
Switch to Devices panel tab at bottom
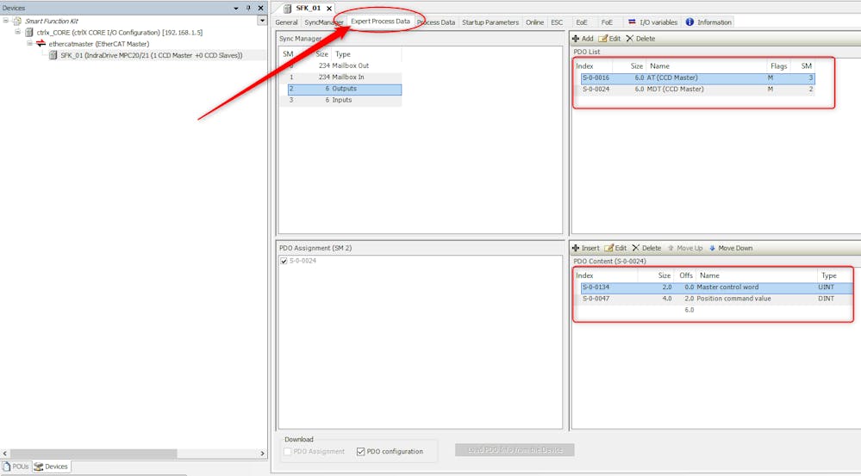[x=51, y=467]
